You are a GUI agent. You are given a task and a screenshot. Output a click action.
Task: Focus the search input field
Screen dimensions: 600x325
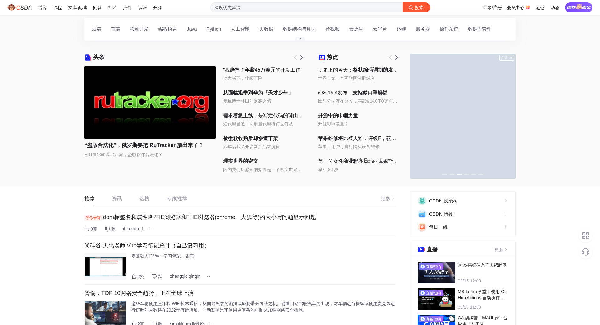[x=306, y=7]
